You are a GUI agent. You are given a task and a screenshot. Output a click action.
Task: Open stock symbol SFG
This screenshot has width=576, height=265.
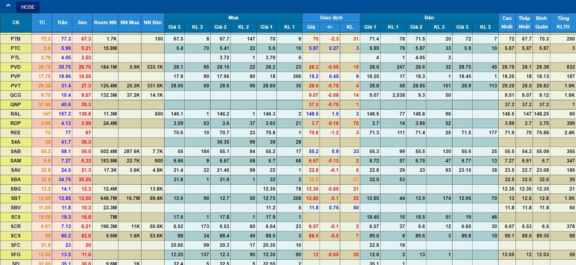(x=15, y=255)
